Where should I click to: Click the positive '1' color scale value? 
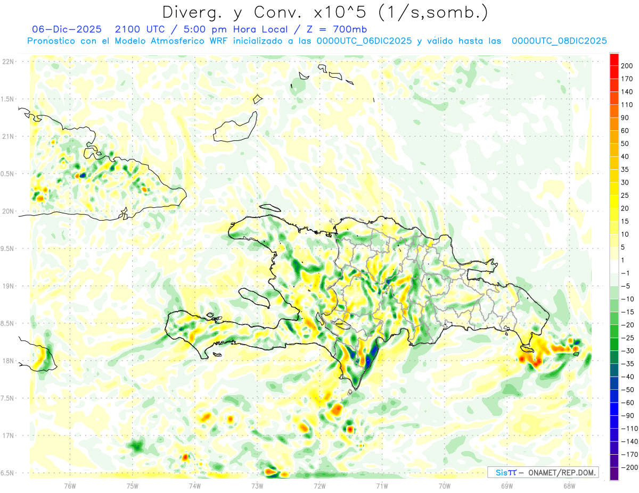(623, 260)
